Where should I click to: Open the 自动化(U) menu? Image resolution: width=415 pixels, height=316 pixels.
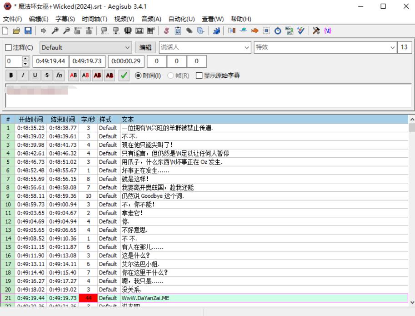coord(181,19)
